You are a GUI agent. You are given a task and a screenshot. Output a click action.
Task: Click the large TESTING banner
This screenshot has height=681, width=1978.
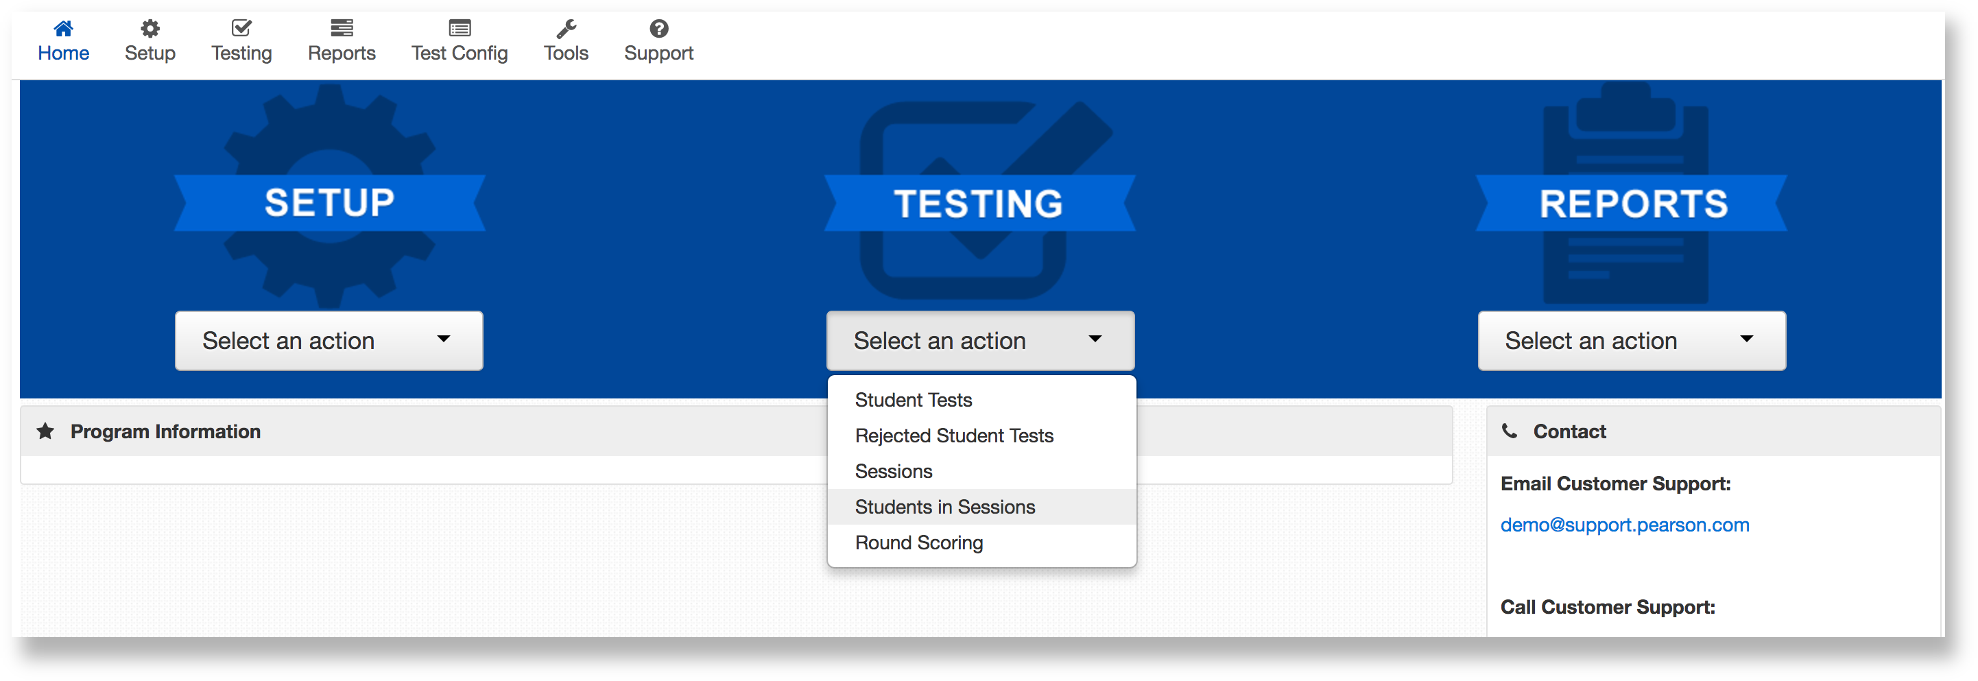(979, 204)
